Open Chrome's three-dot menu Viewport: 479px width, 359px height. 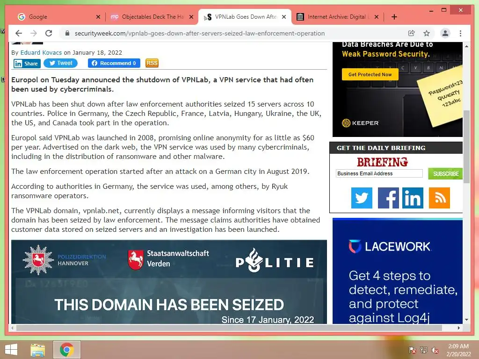pyautogui.click(x=460, y=33)
